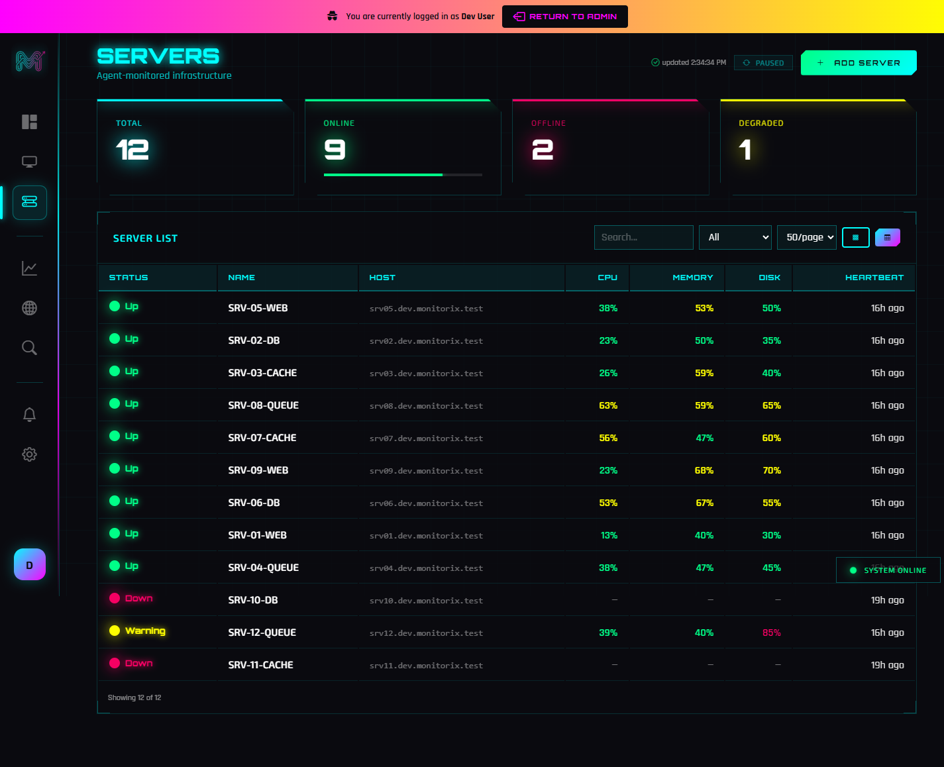944x767 pixels.
Task: Open the SRV-12-QUEUE server row
Action: tap(507, 633)
